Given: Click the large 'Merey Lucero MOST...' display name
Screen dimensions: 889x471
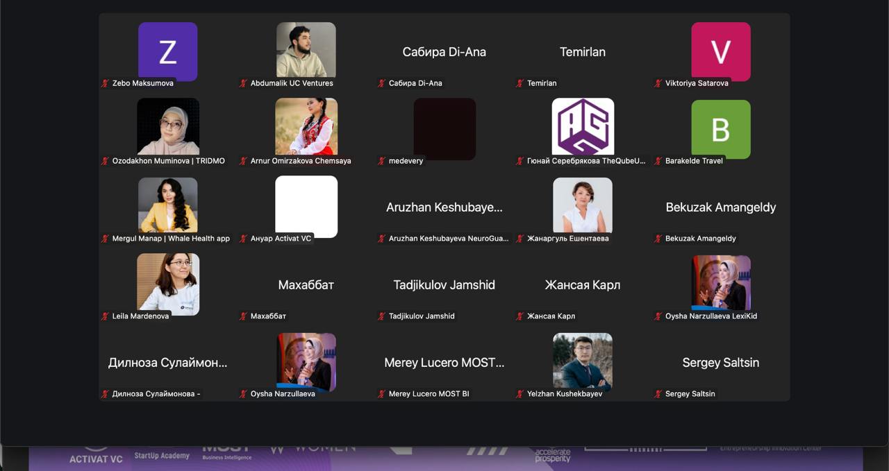Looking at the screenshot, I should pyautogui.click(x=444, y=363).
